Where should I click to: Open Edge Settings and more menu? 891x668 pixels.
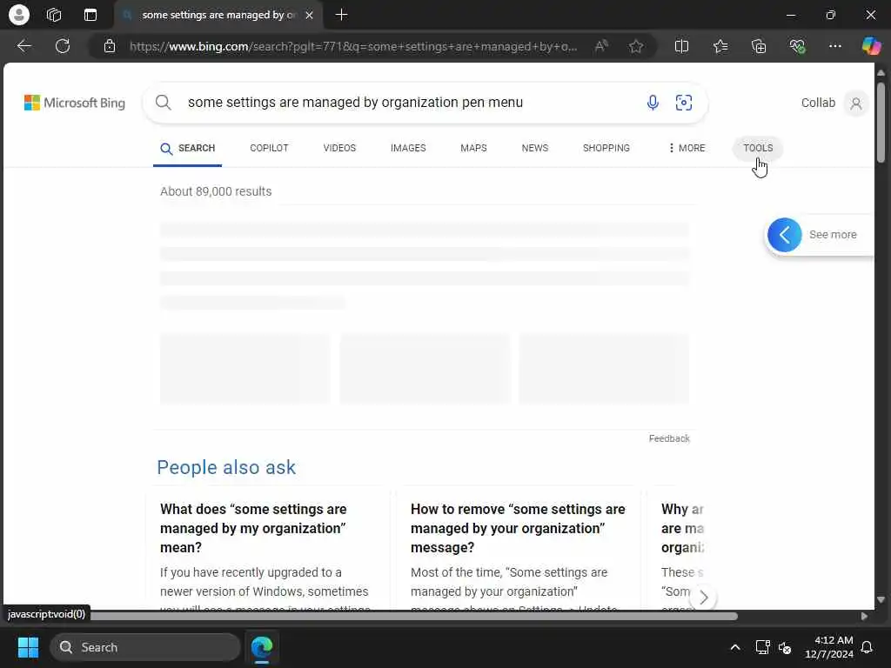click(x=834, y=46)
